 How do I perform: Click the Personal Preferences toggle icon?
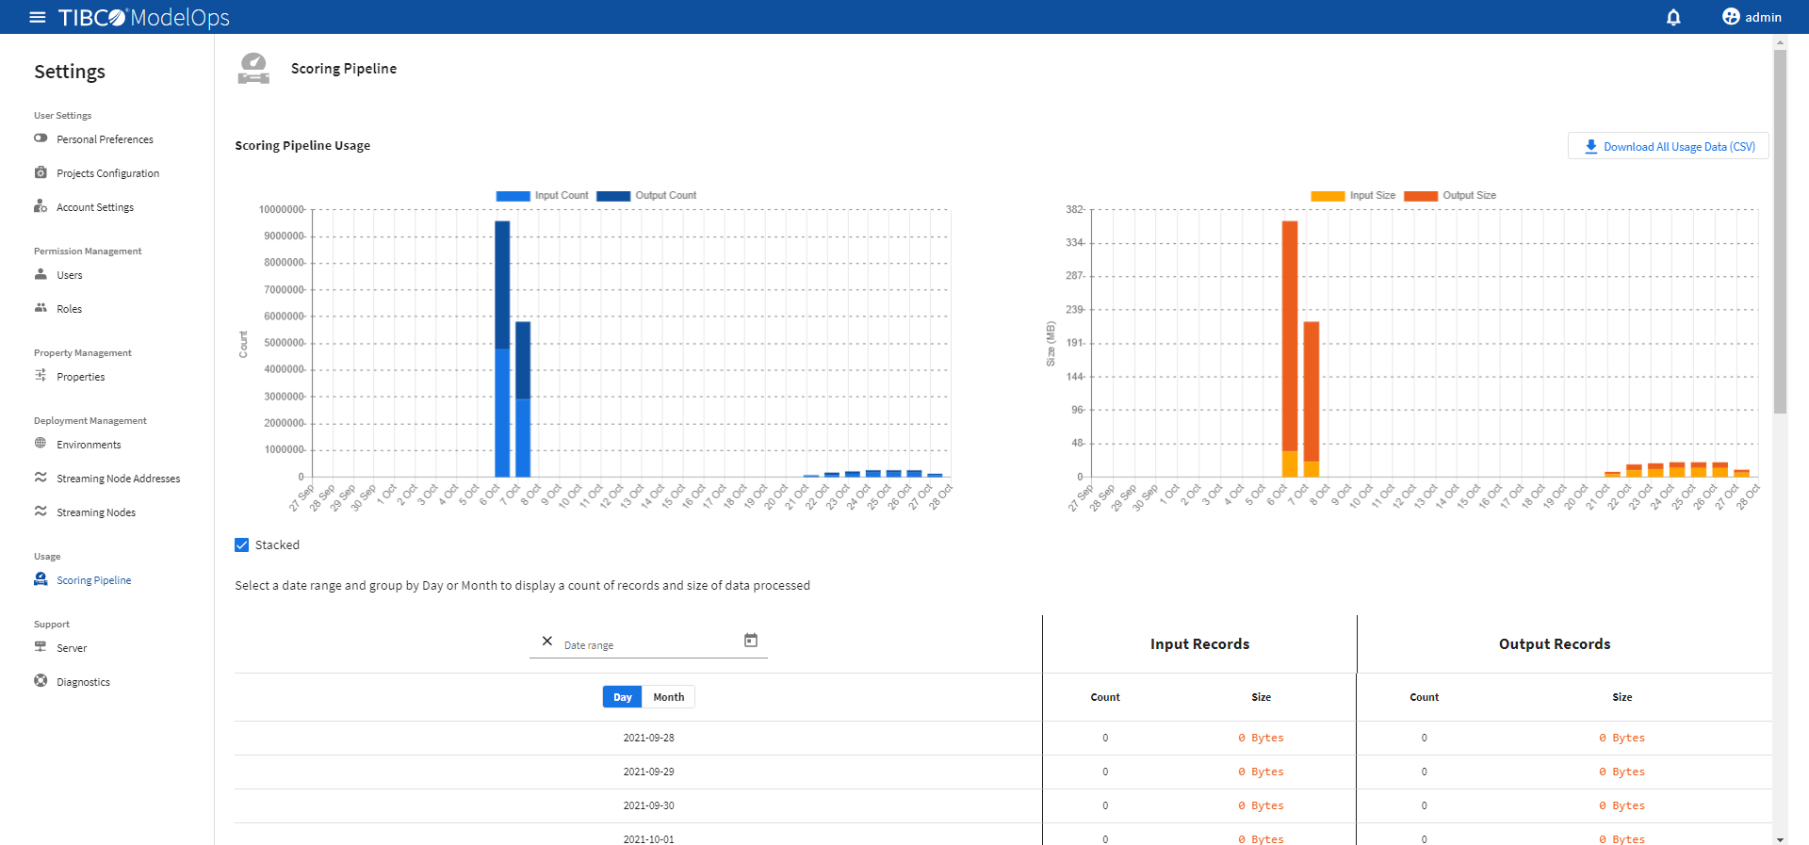(41, 138)
